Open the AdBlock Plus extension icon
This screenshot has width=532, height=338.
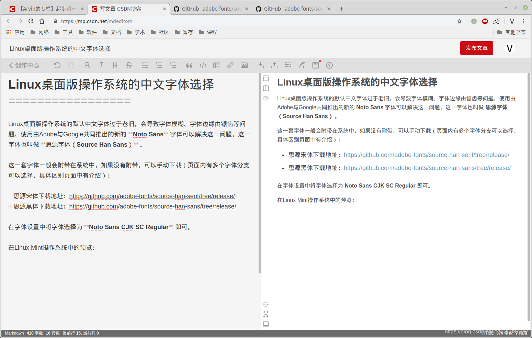coord(485,21)
